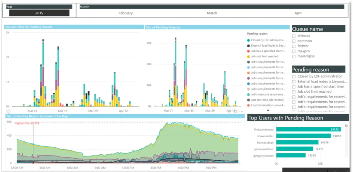
Task: Click the Top Users chart vertical scrollbar
Action: pyautogui.click(x=346, y=141)
